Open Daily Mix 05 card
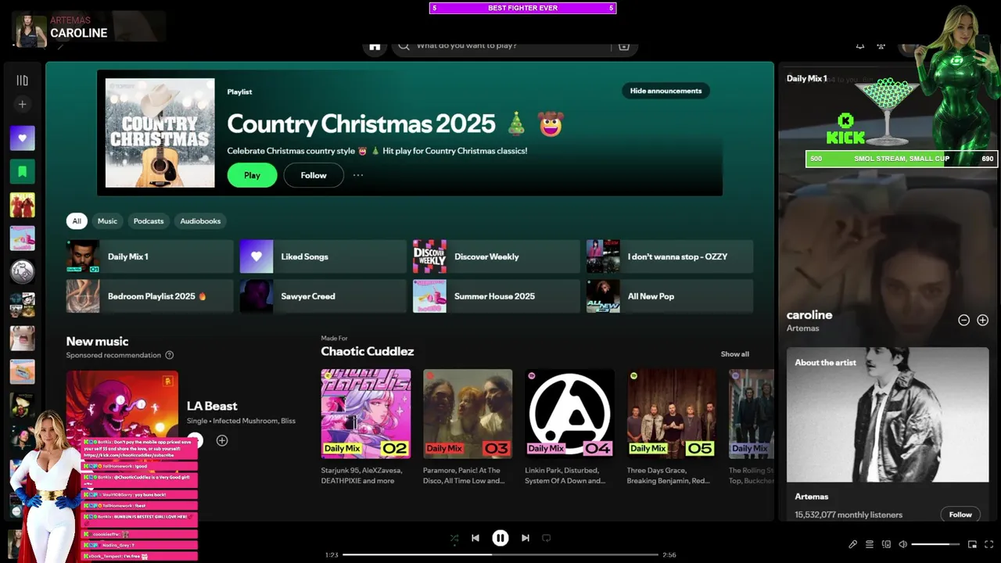 click(672, 427)
